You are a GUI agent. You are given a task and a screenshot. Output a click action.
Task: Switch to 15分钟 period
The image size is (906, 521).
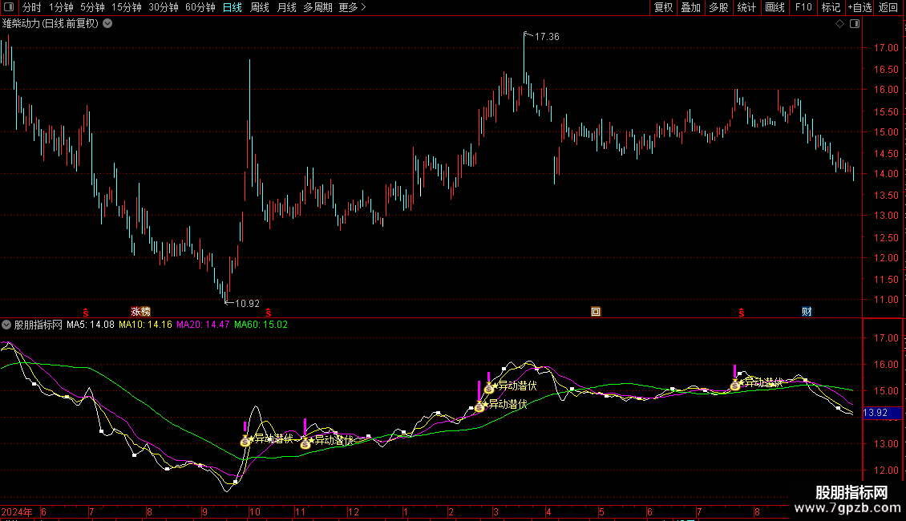point(127,7)
